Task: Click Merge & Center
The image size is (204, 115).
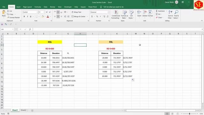Action: click(x=78, y=17)
